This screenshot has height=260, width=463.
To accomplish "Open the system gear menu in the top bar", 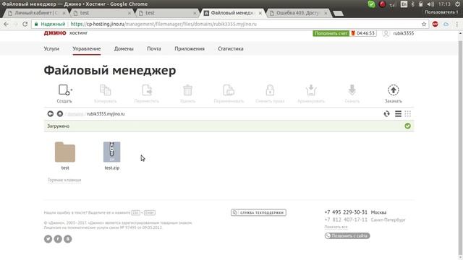I will point(457,4).
